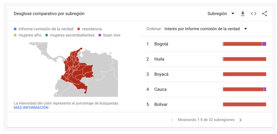Click the Cauca subregion name
The height and width of the screenshot is (134, 277).
[160, 89]
